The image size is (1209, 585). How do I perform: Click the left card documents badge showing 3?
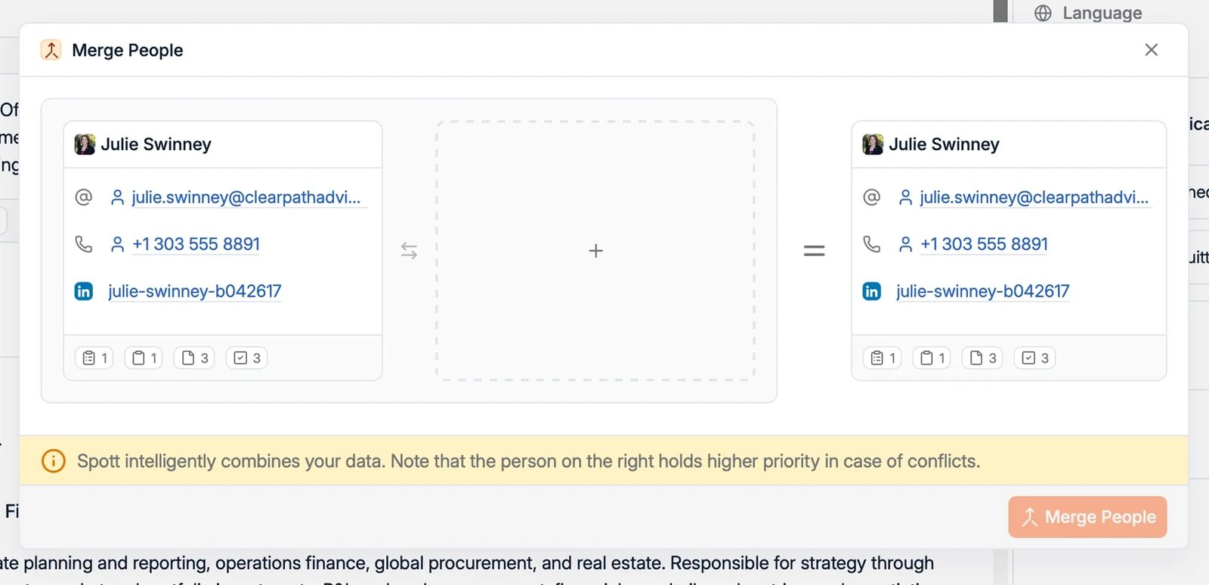click(x=194, y=358)
